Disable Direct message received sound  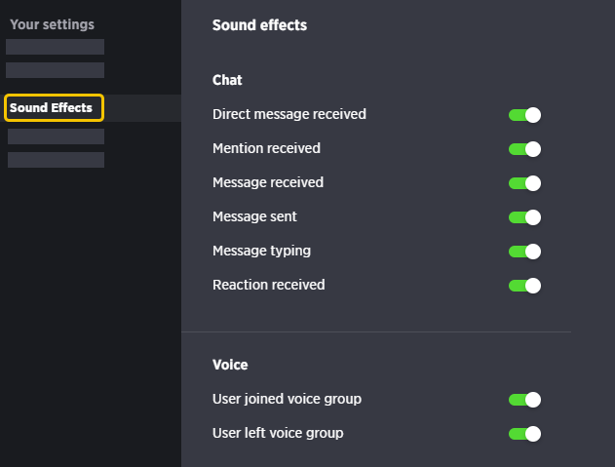[x=524, y=115]
